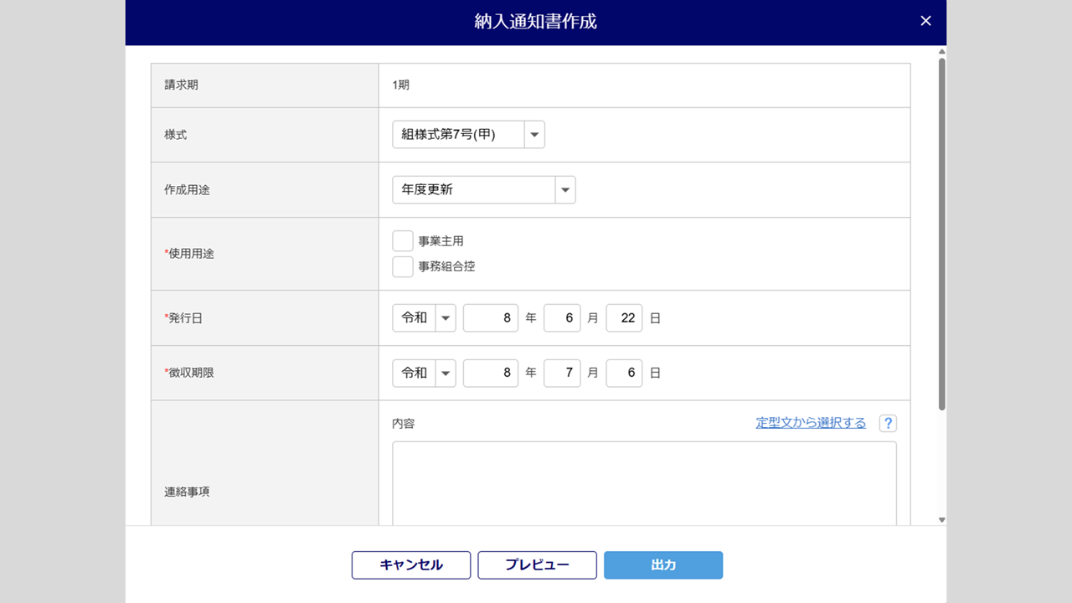Click the 発行日 month field showing 6

[x=562, y=318]
